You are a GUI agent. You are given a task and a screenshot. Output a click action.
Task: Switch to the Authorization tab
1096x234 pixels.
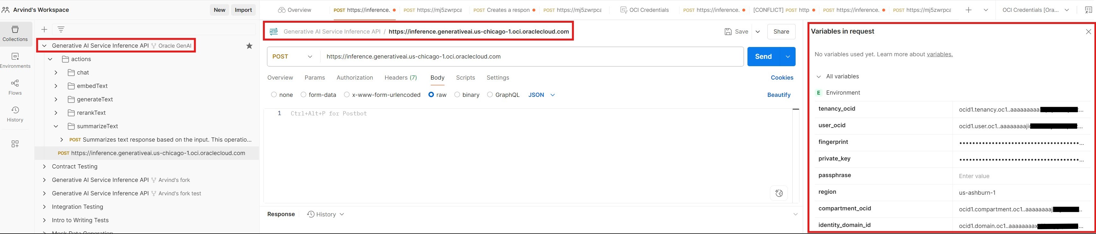pos(355,78)
